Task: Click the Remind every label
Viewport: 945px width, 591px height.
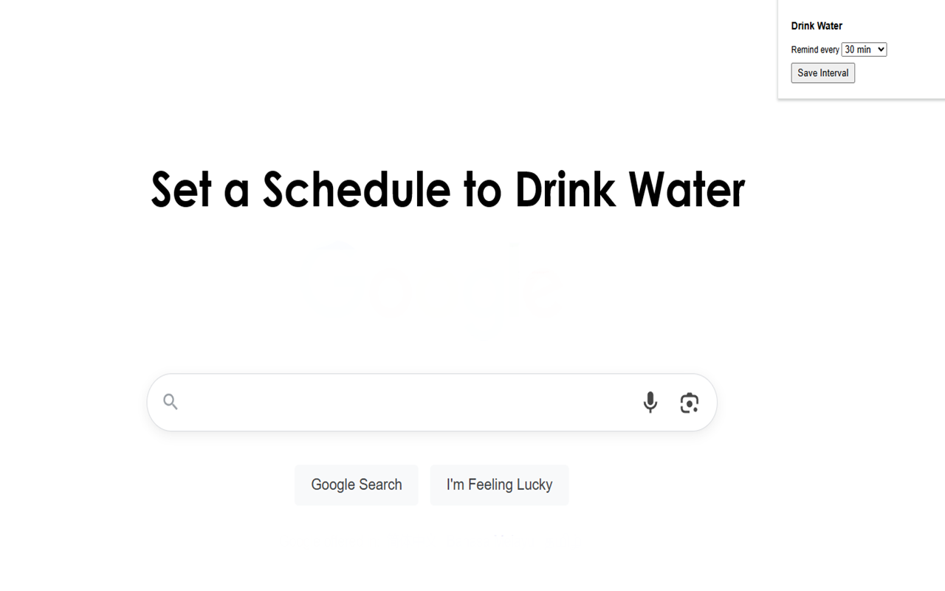Action: point(815,50)
